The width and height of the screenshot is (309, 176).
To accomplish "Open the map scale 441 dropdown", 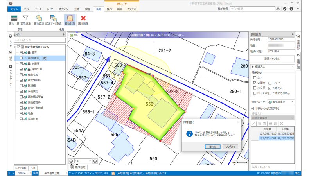I will pyautogui.click(x=90, y=161).
